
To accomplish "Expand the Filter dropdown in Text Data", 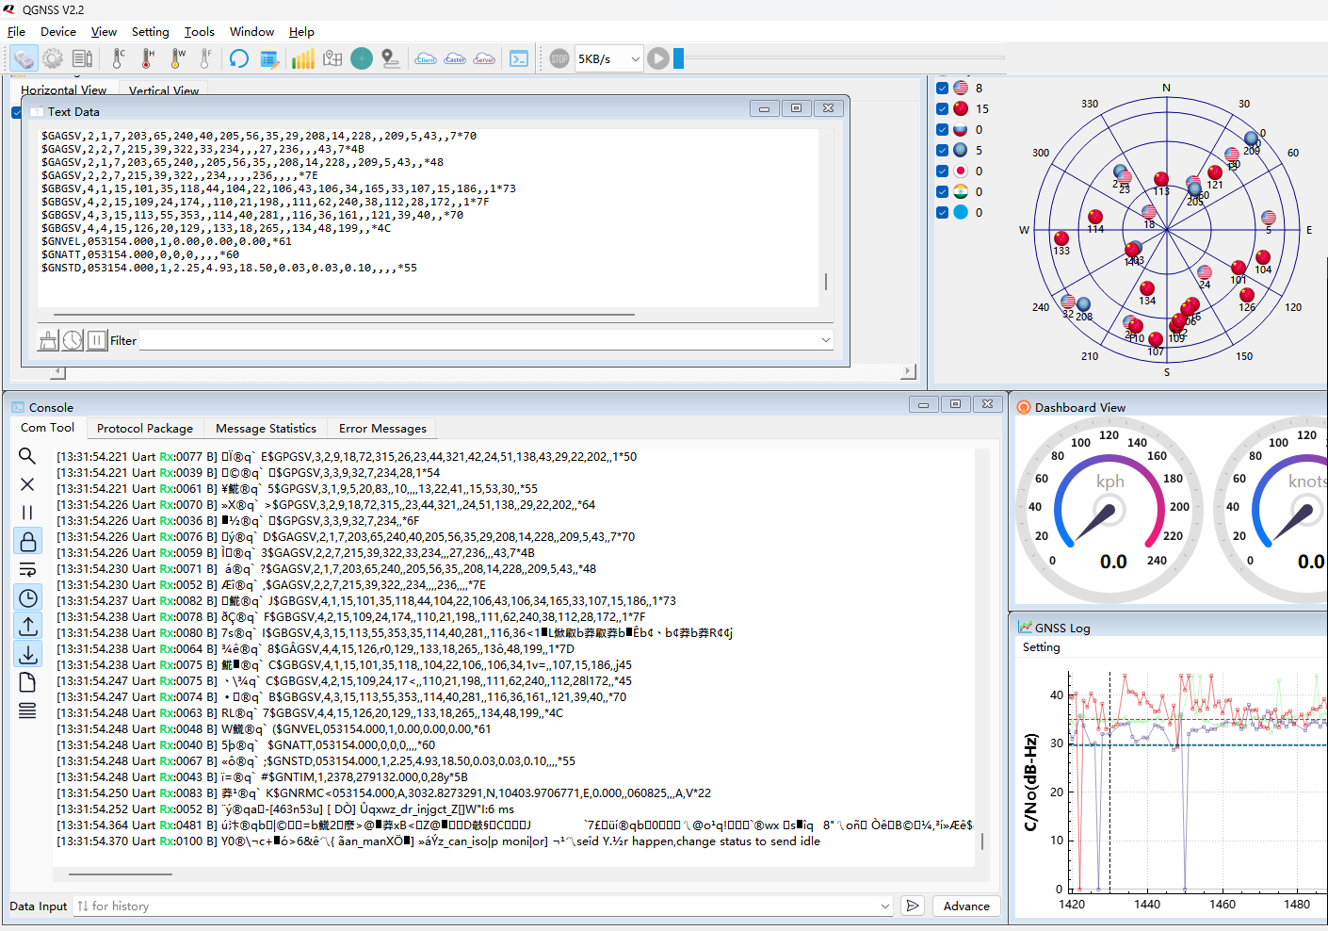I will coord(825,340).
